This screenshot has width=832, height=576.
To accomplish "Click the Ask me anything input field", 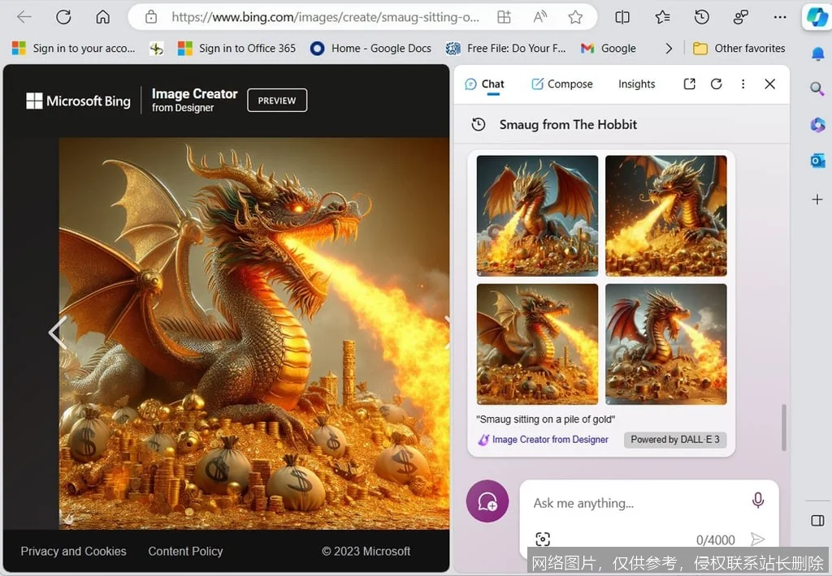I will (634, 503).
